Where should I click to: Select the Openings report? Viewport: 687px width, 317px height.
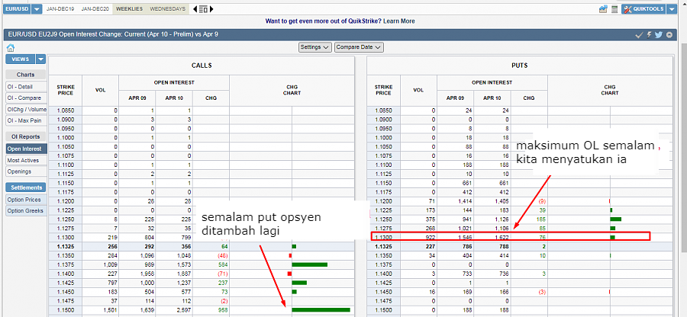point(26,171)
